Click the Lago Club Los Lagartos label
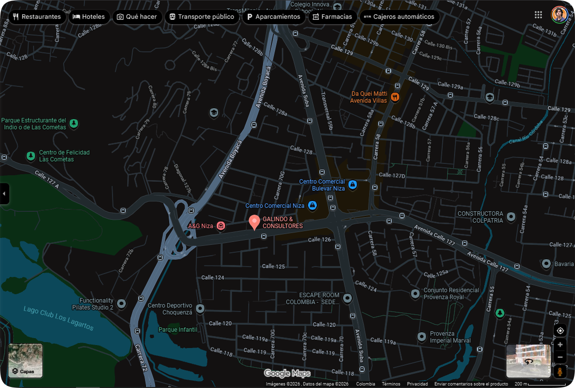Screen dimensions: 575x388 [x=58, y=318]
